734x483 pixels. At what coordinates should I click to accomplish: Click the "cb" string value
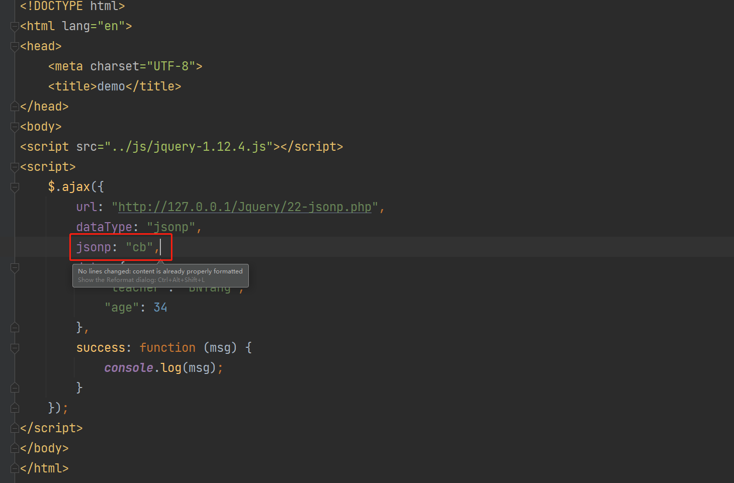[x=139, y=247]
